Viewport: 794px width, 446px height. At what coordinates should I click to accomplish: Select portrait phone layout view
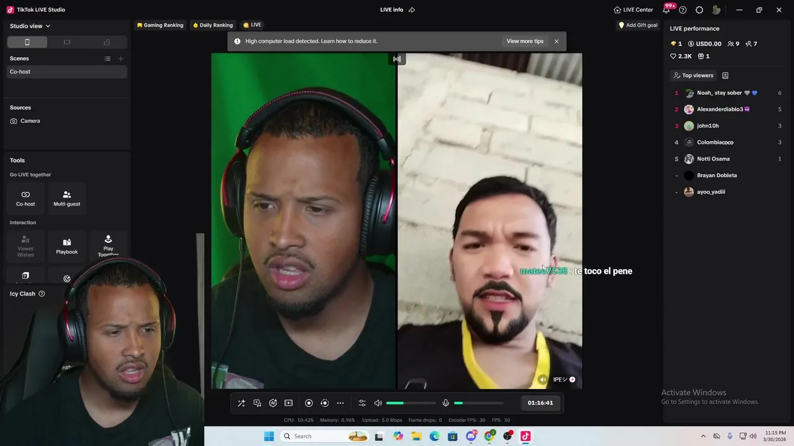tap(27, 42)
